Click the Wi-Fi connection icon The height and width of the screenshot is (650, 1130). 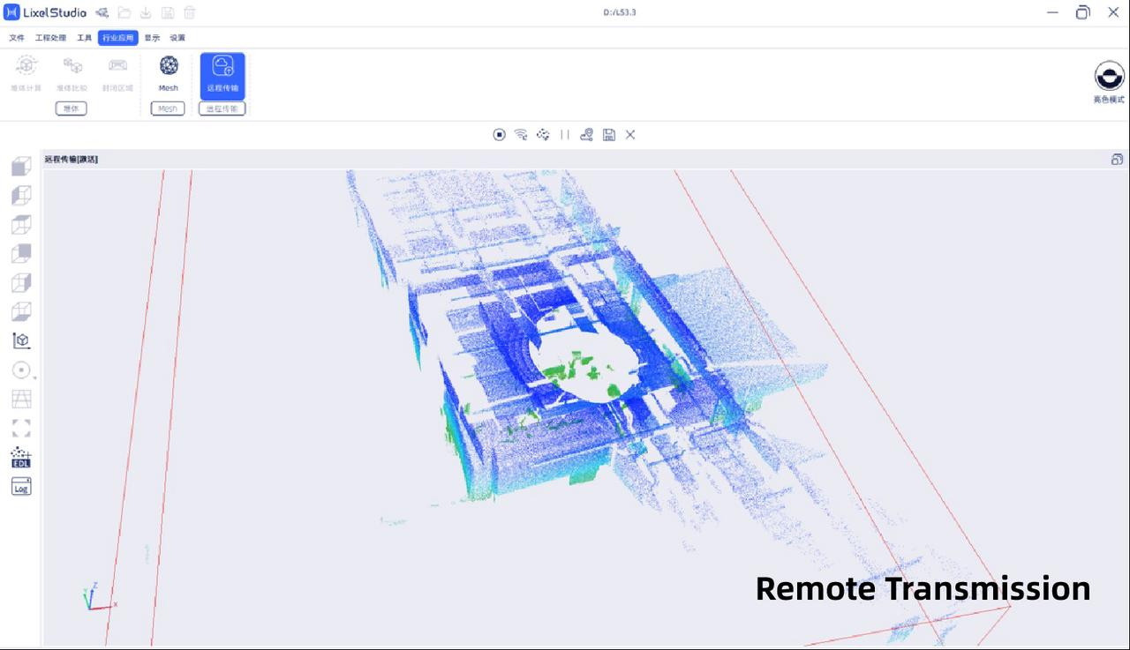coord(521,135)
